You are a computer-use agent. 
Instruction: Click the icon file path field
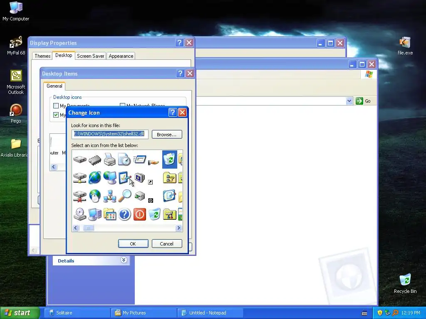(110, 134)
